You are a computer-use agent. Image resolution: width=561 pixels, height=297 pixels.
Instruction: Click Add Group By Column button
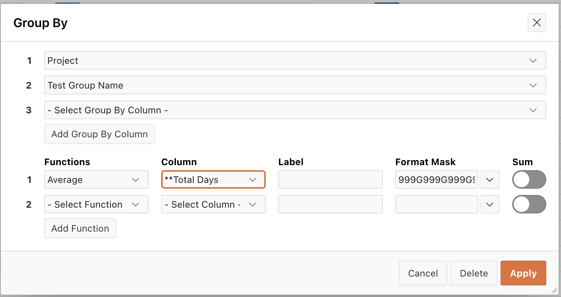pyautogui.click(x=100, y=134)
